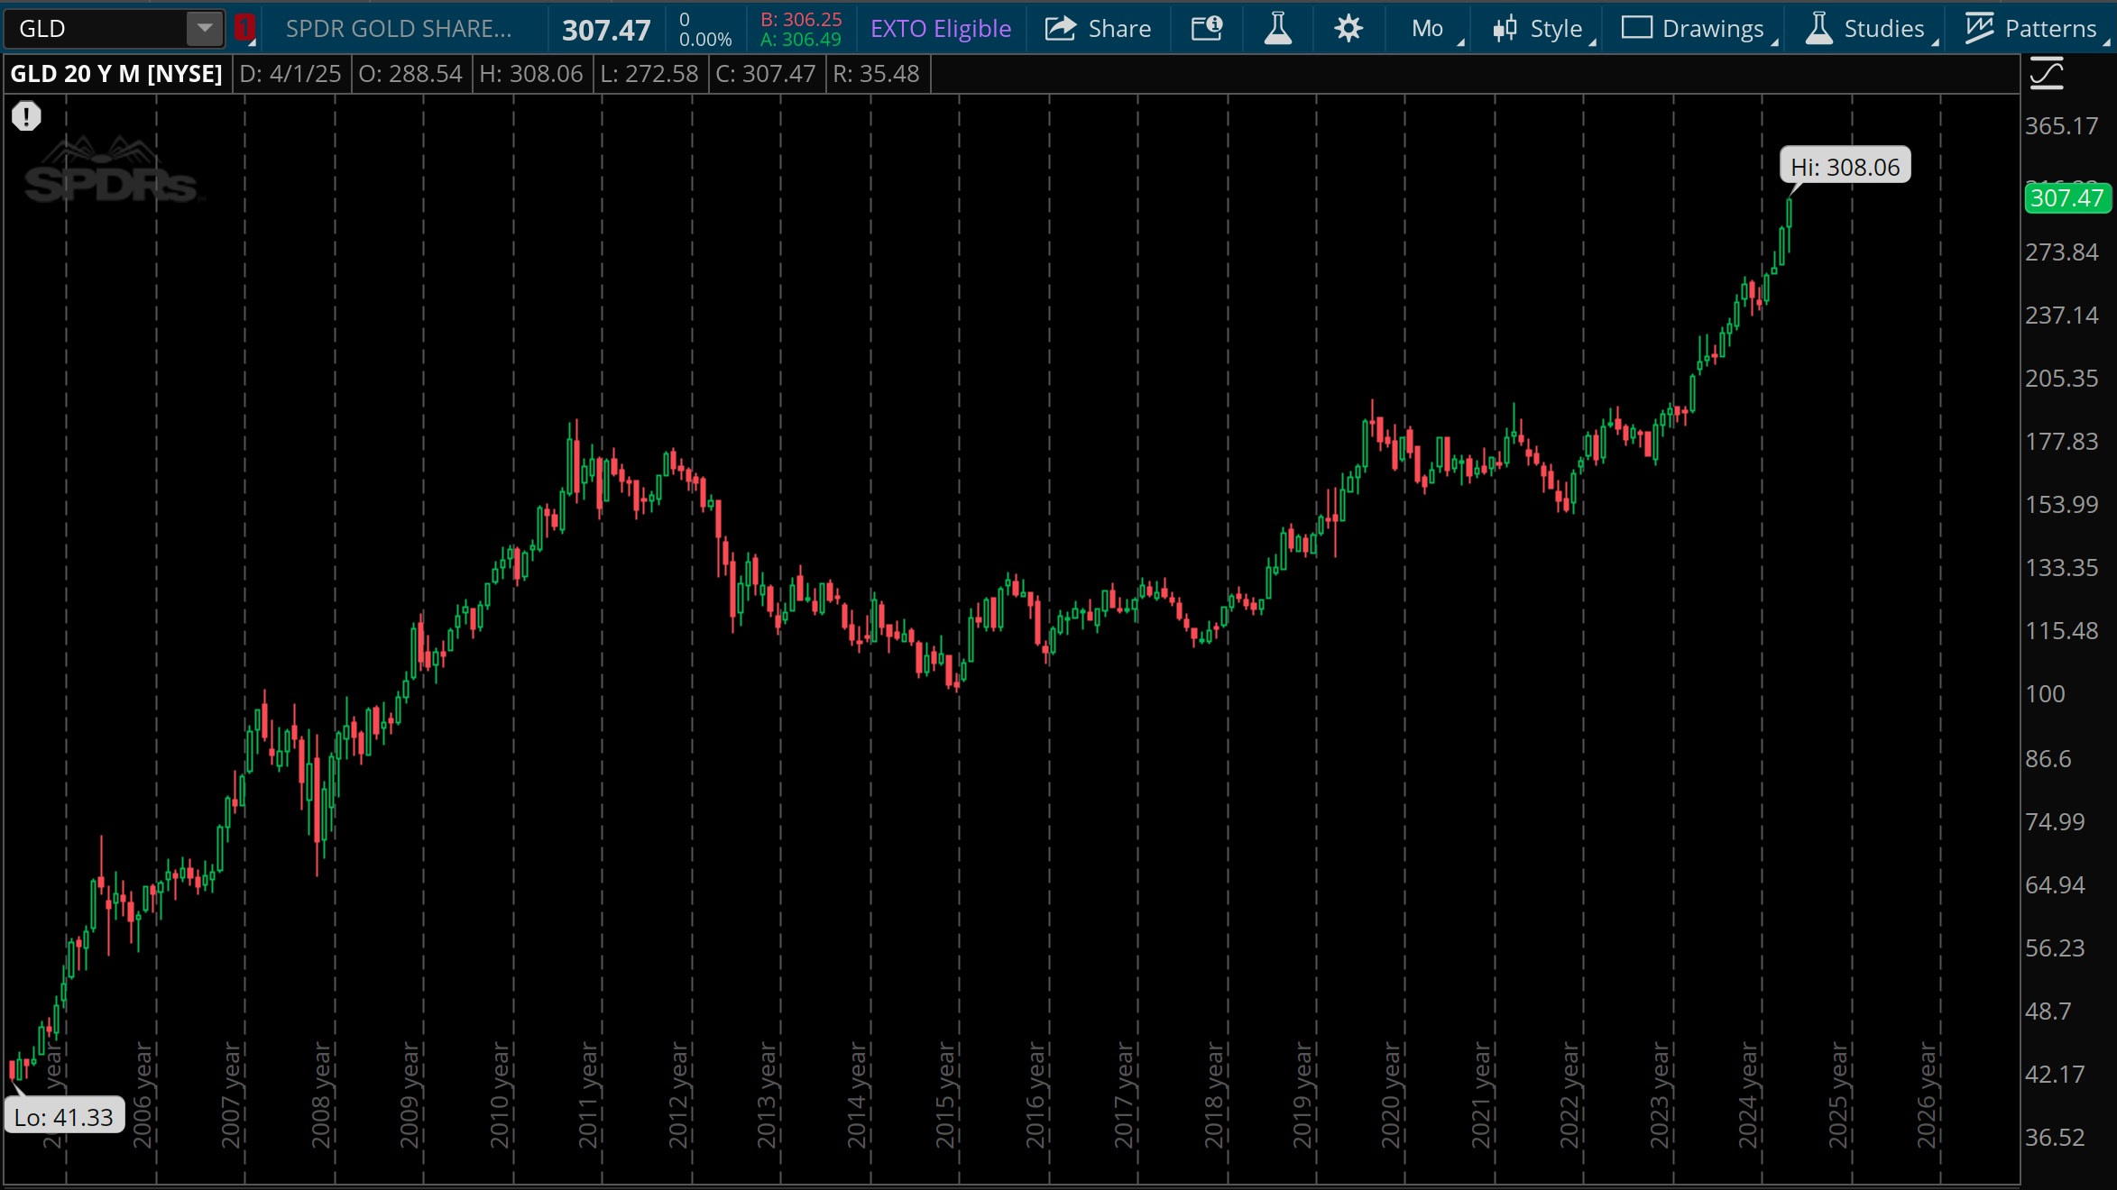Image resolution: width=2117 pixels, height=1190 pixels.
Task: Click the 153.99 price axis label
Action: click(x=2062, y=504)
